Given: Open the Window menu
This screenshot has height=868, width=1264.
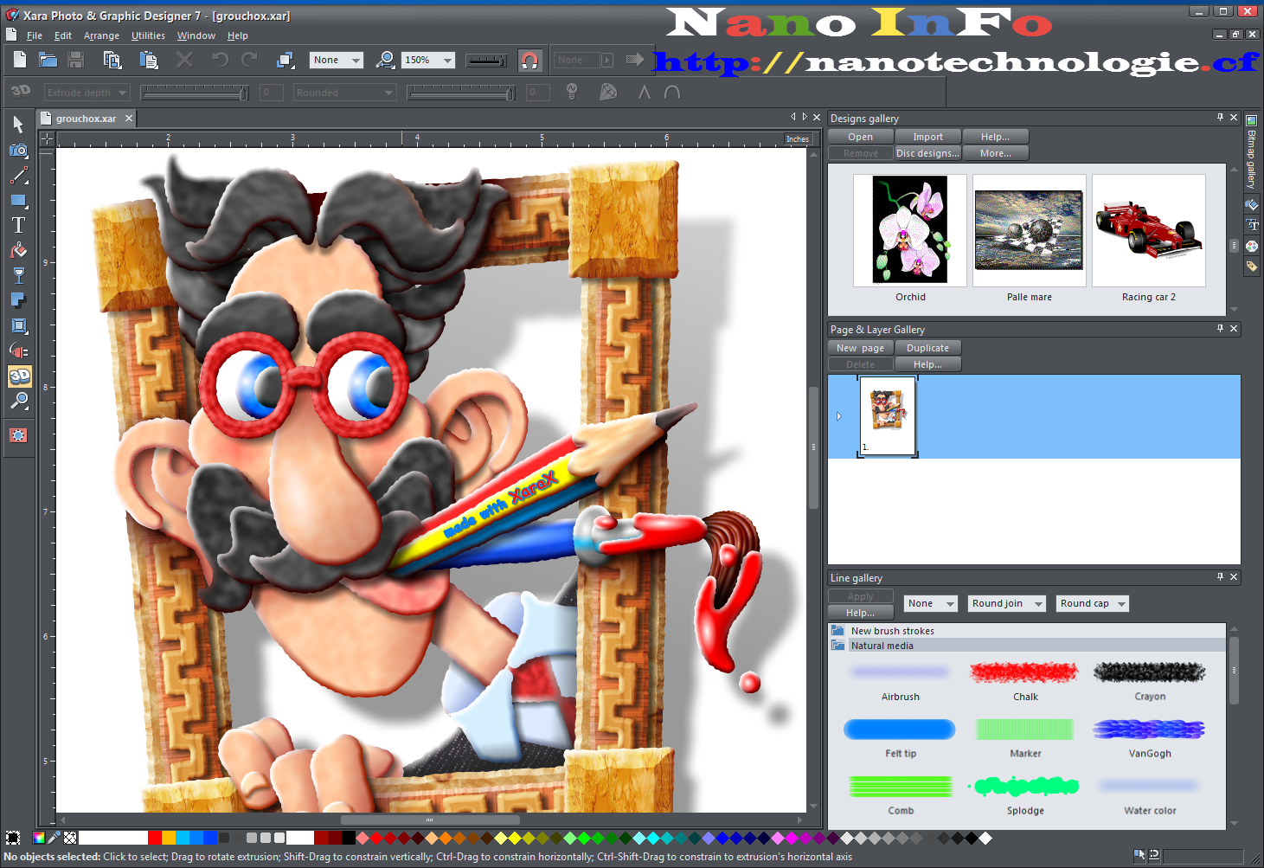Looking at the screenshot, I should point(196,35).
